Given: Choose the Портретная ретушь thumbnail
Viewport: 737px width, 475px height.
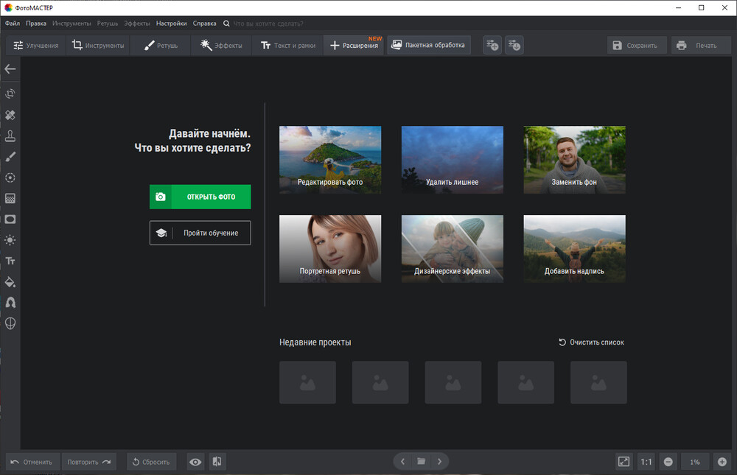Looking at the screenshot, I should pos(330,249).
